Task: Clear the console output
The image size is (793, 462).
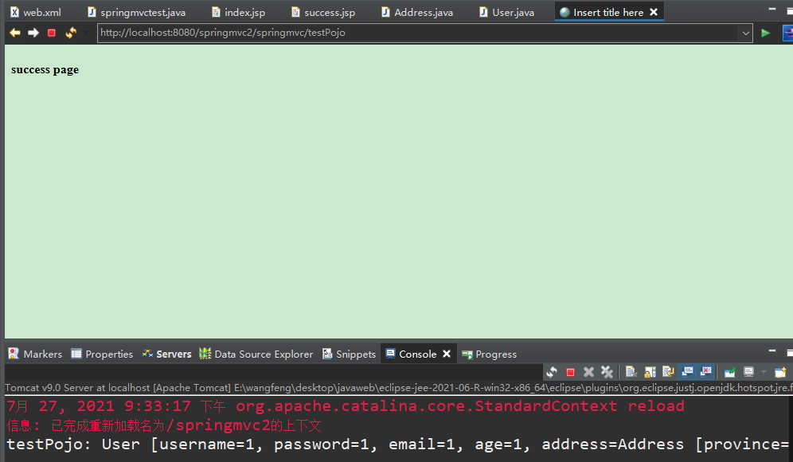Action: [x=631, y=373]
